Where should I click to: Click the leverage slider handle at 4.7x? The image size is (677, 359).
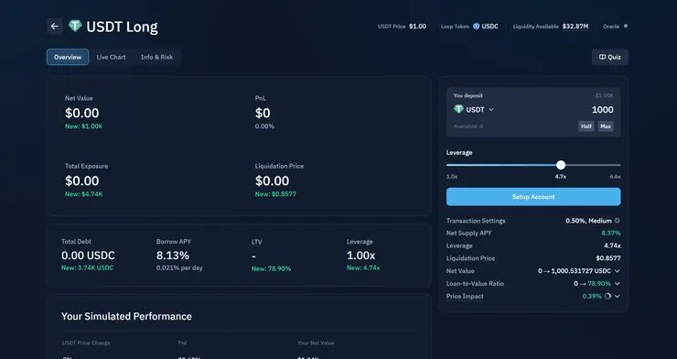click(x=561, y=165)
